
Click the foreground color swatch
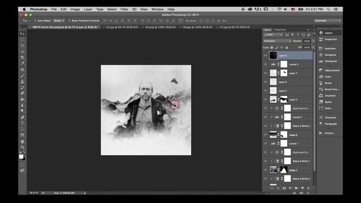[21, 157]
